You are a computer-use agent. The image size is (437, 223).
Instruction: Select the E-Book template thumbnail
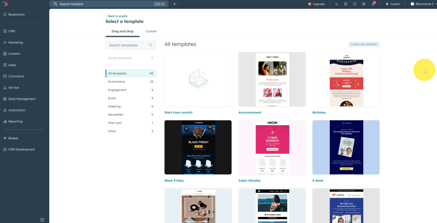point(346,147)
